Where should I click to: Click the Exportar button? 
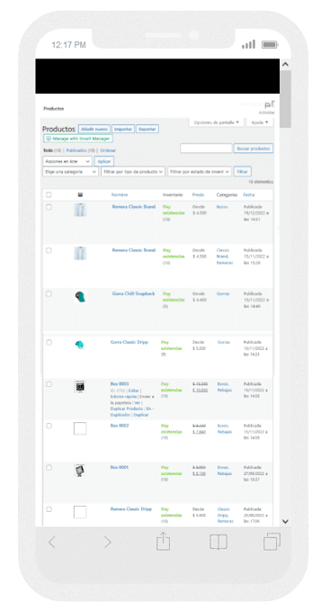(147, 129)
